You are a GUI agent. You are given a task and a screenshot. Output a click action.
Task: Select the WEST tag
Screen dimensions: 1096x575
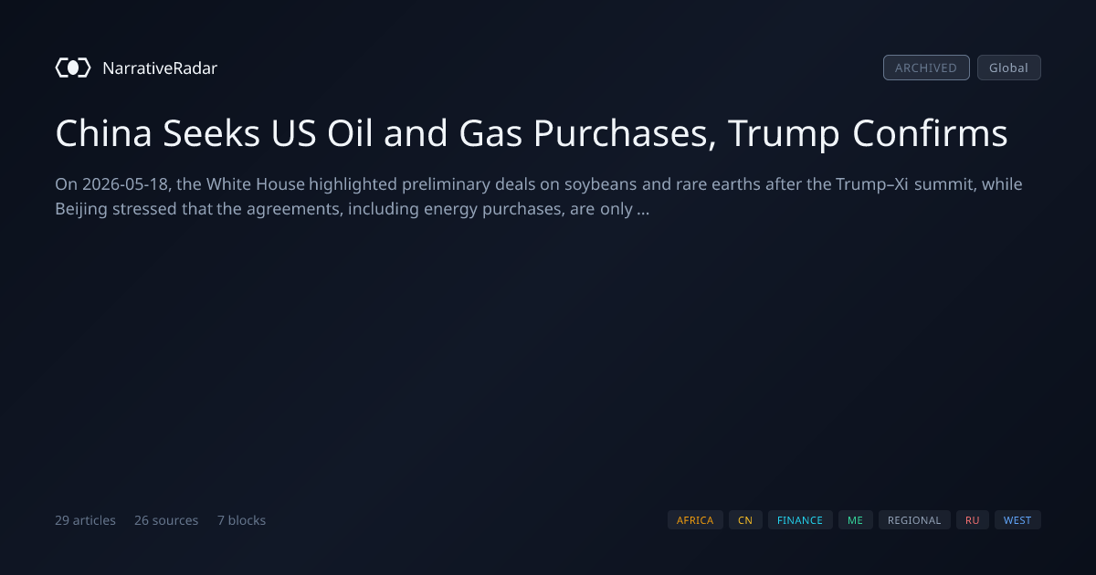(1017, 520)
